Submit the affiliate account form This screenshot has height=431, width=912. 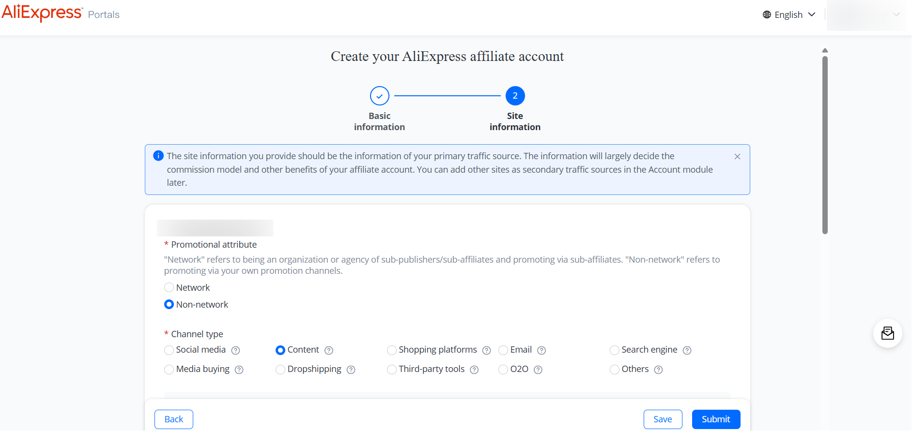click(716, 419)
